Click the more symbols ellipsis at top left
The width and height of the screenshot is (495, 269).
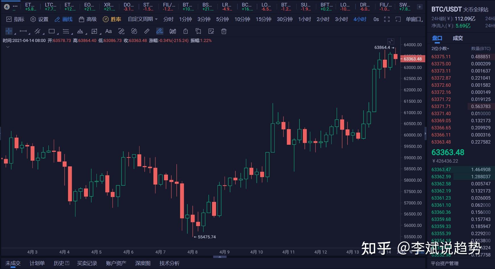click(15, 6)
